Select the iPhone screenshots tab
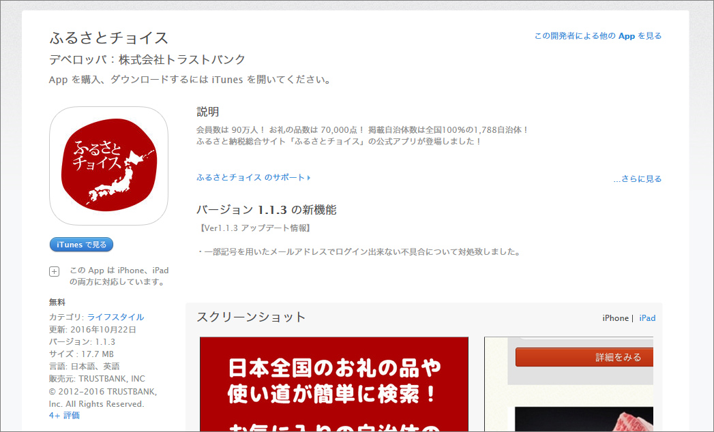This screenshot has height=432, width=714. [615, 318]
